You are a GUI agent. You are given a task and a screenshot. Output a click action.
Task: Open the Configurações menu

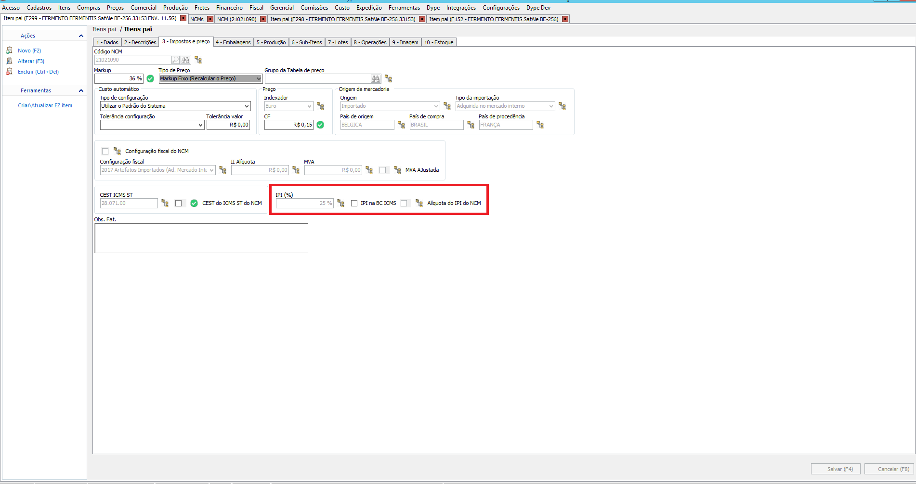501,8
